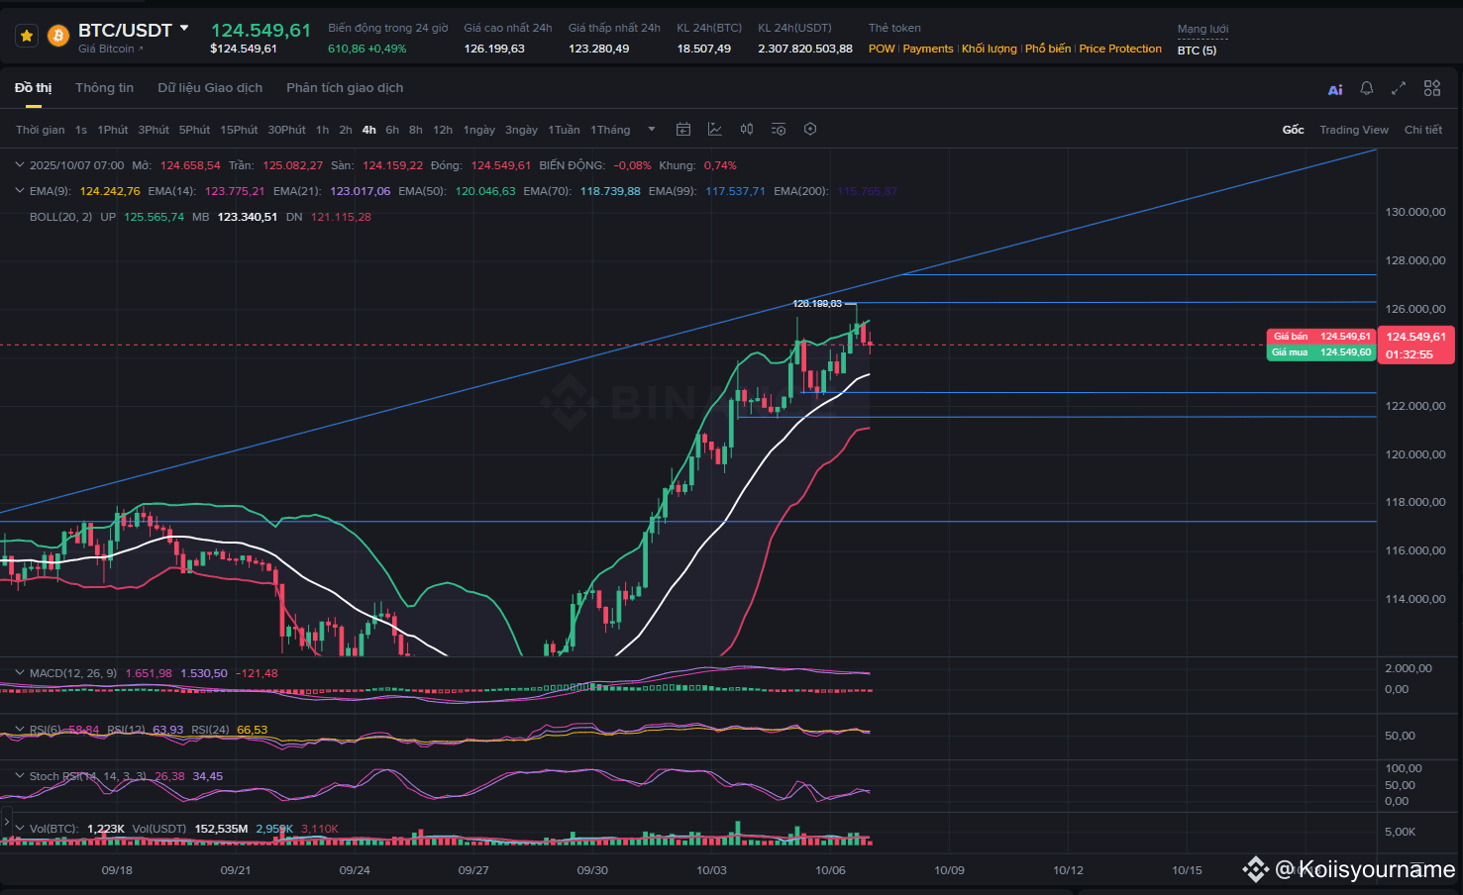This screenshot has width=1463, height=895.
Task: Open the Ai chart analysis icon
Action: (1335, 89)
